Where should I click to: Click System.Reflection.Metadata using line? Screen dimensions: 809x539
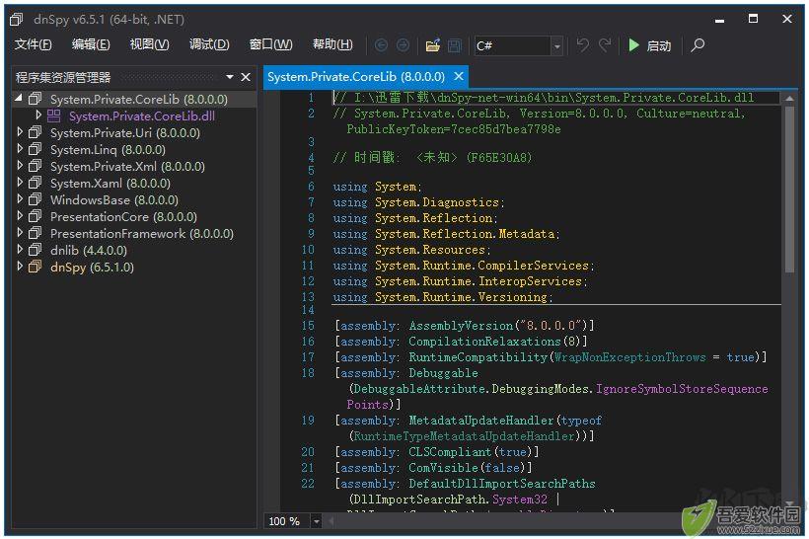446,234
